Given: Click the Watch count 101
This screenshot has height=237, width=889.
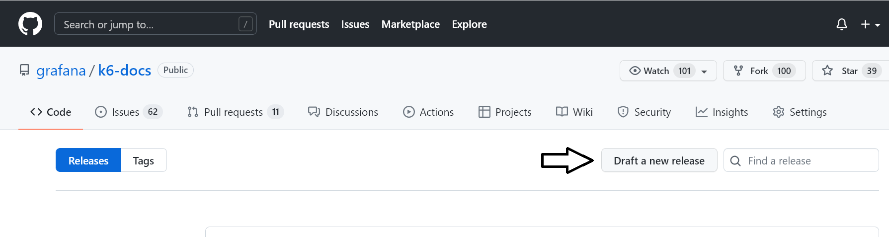Looking at the screenshot, I should point(684,71).
